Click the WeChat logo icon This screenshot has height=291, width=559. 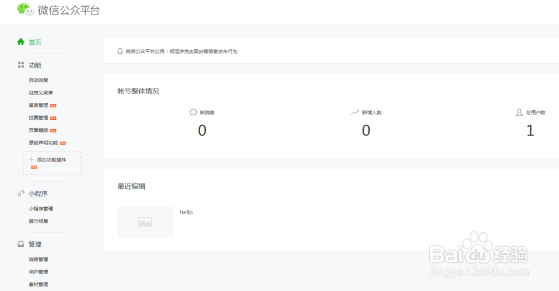[x=25, y=10]
